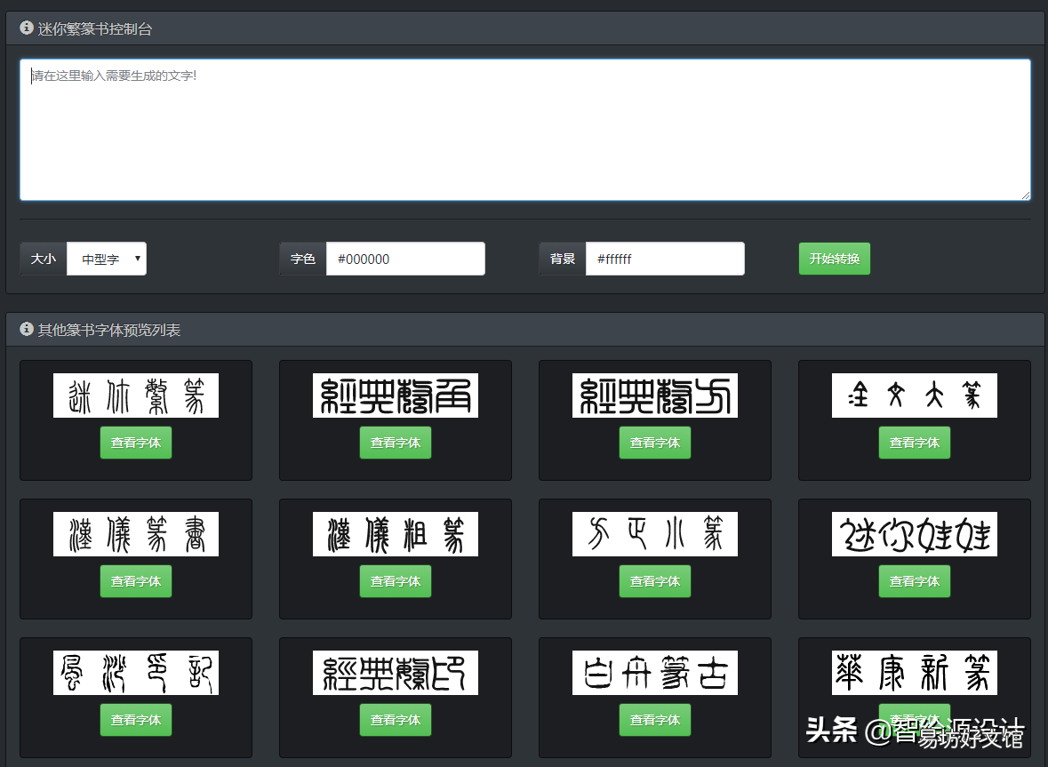The image size is (1048, 767).
Task: Click 查看字体 under the 漢儀粗篆 preview
Action: click(x=396, y=581)
